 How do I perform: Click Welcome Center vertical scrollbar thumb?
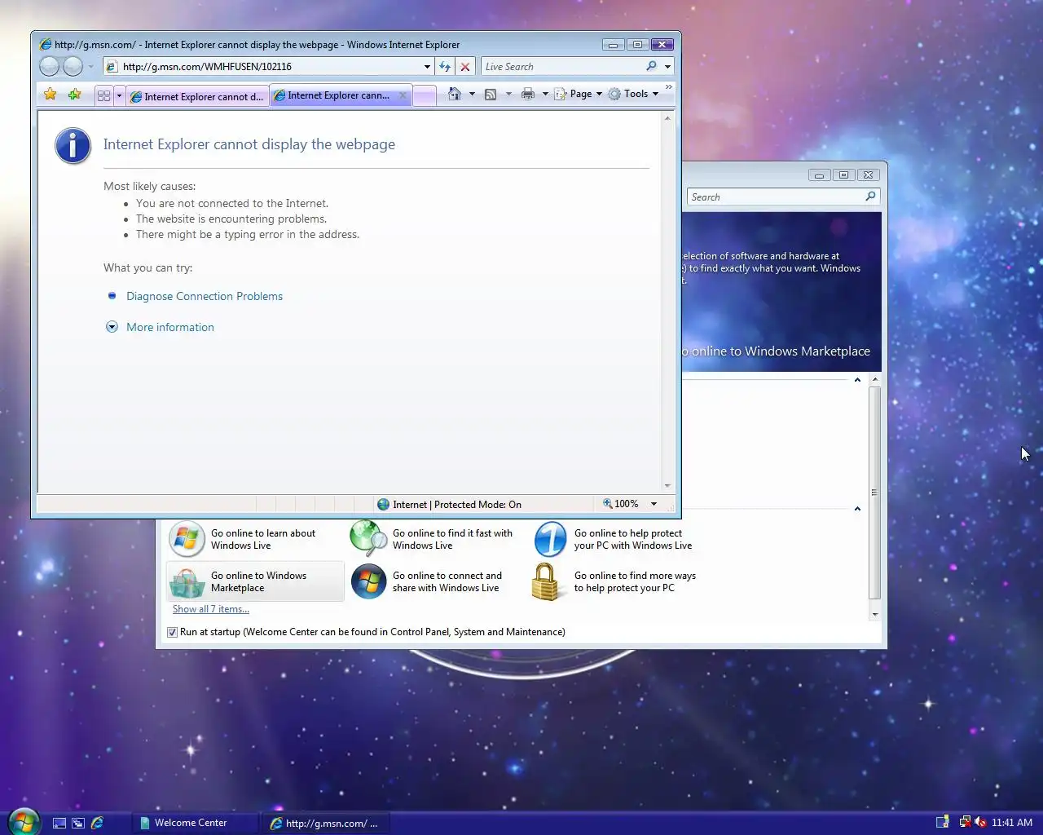[875, 493]
